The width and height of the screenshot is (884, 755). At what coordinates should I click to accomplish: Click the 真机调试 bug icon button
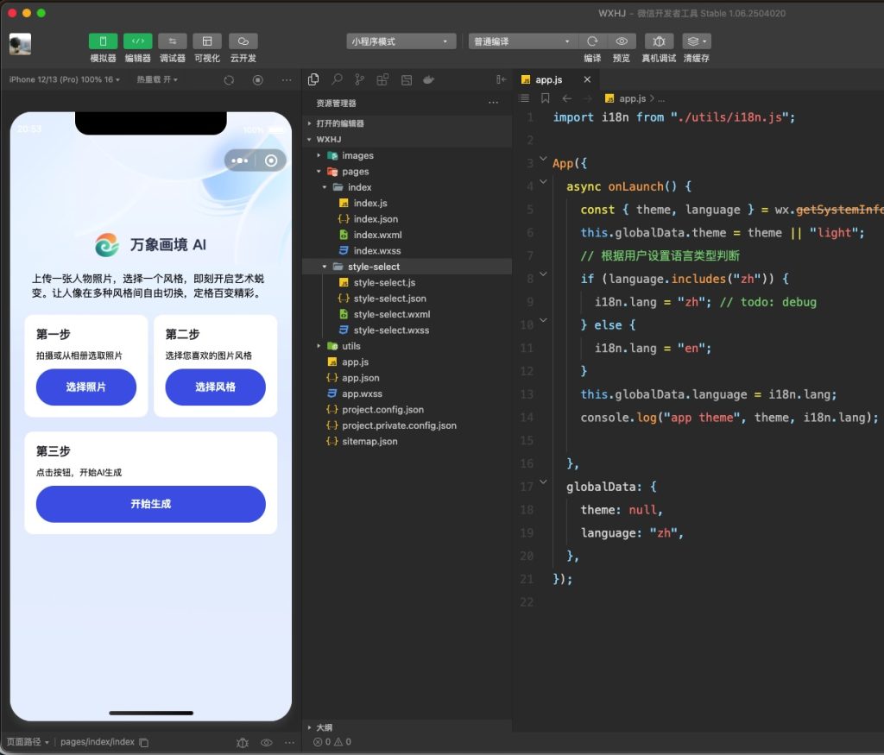point(659,41)
